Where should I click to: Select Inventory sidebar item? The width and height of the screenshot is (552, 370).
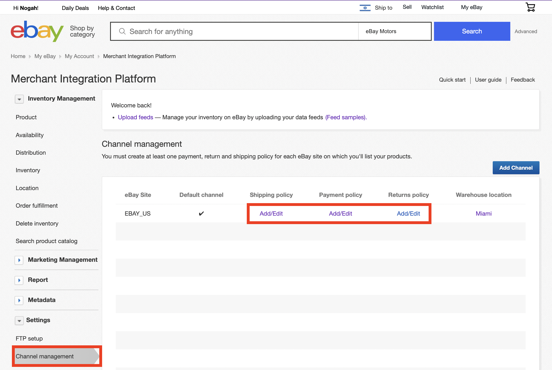coord(28,170)
